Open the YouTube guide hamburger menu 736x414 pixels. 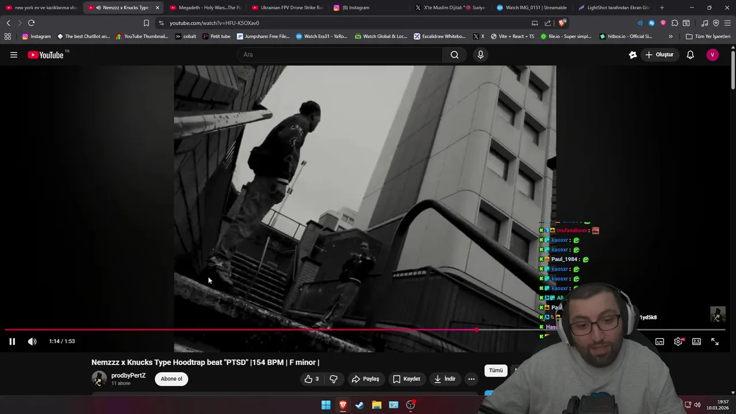pos(14,55)
